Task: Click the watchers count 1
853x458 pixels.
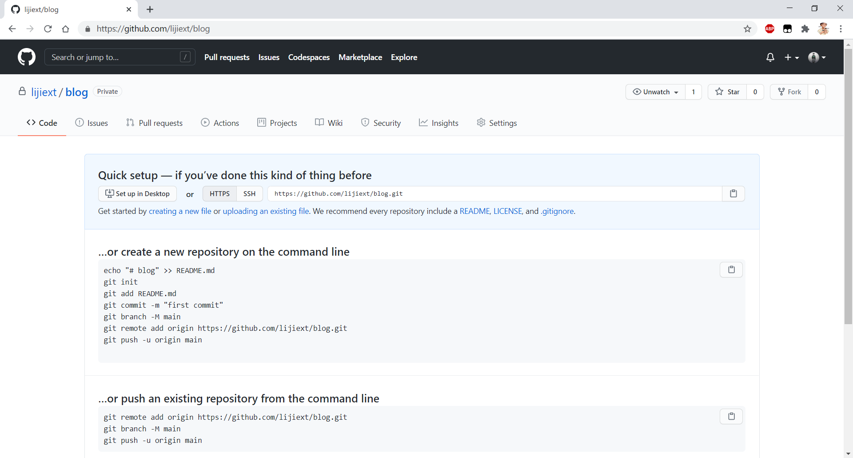Action: pyautogui.click(x=694, y=92)
